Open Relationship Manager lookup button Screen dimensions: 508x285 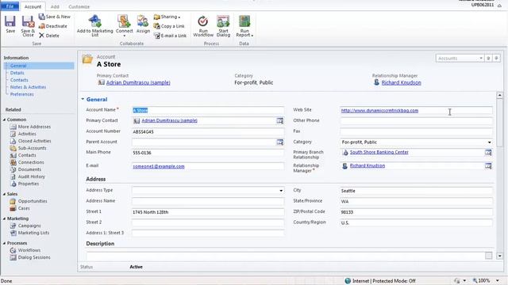click(488, 165)
